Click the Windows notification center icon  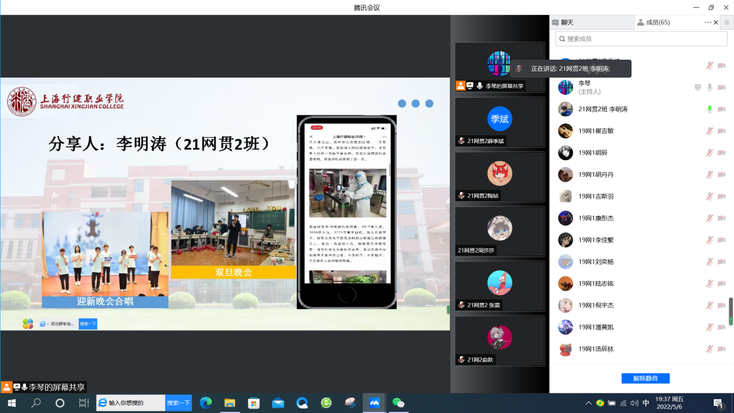718,403
